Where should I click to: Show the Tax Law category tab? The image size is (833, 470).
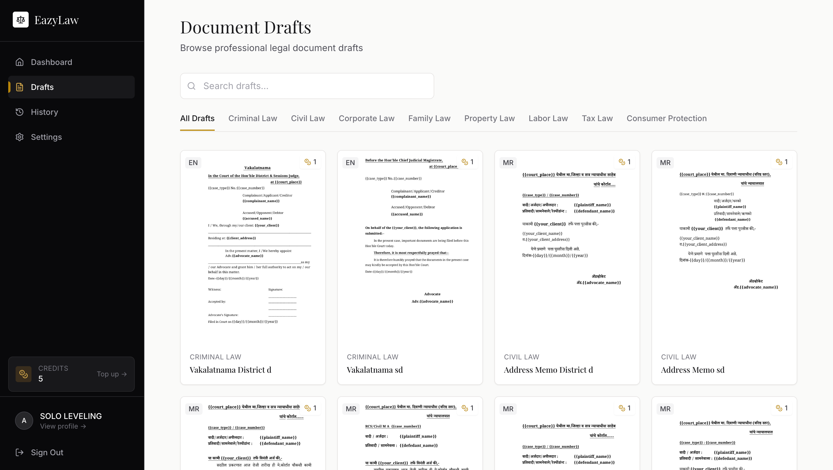coord(597,118)
